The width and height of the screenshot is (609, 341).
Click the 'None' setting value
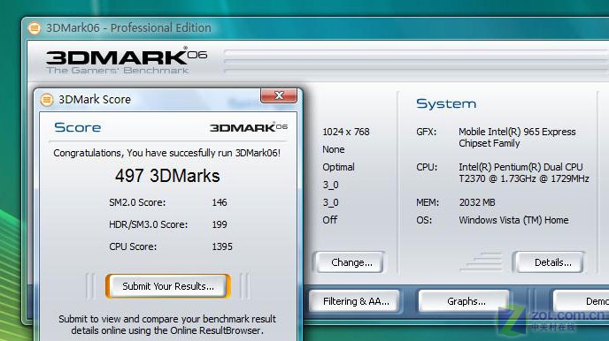pyautogui.click(x=333, y=149)
